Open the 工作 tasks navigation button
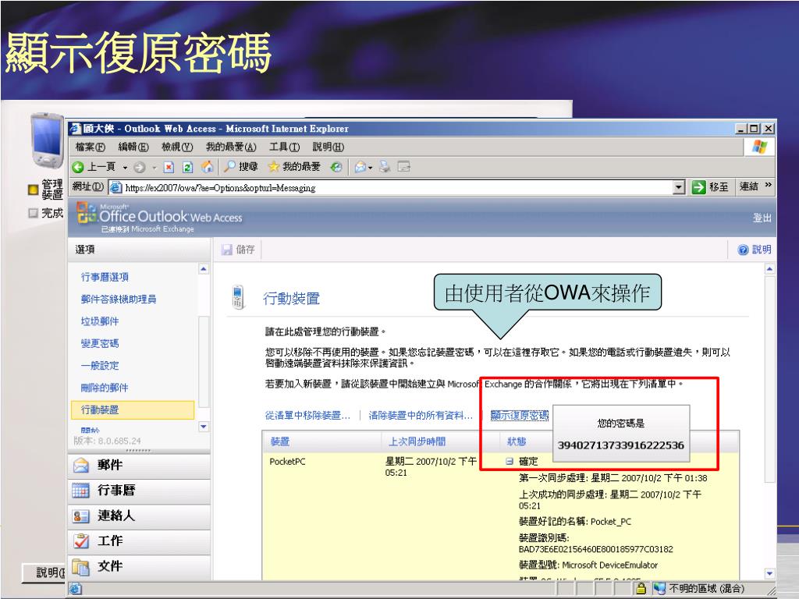 (139, 541)
